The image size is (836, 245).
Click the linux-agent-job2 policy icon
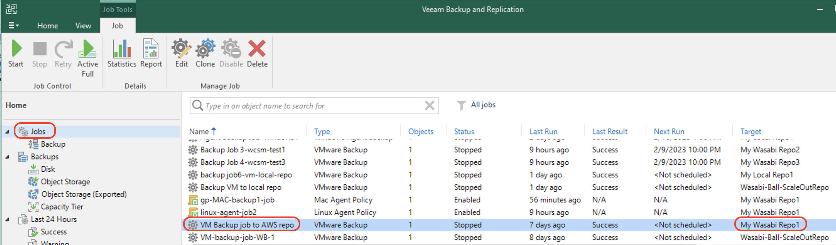click(x=193, y=212)
